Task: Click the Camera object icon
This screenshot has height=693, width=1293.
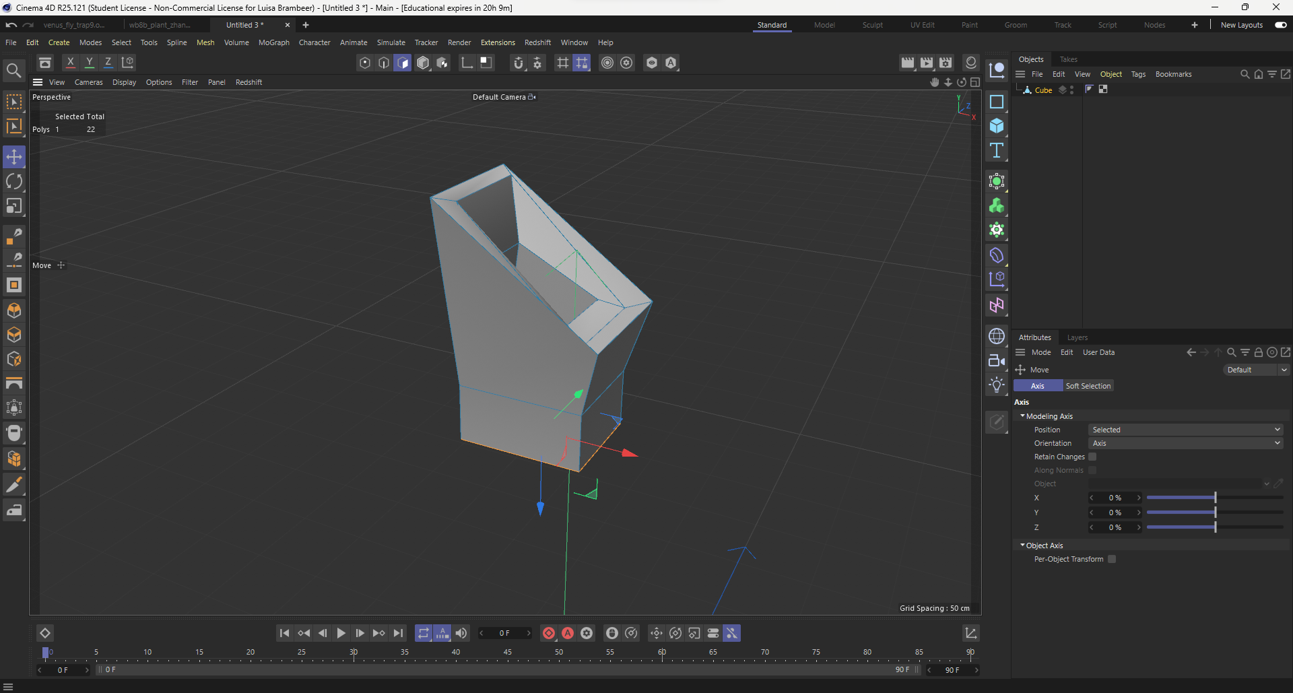Action: click(x=997, y=360)
